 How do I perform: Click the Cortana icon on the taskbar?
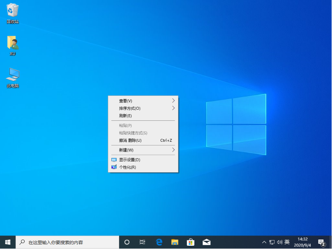click(x=127, y=242)
